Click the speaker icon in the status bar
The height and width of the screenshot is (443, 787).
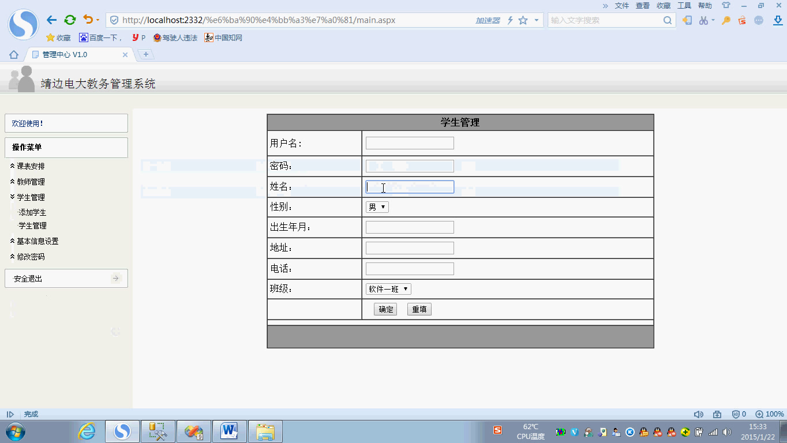699,414
